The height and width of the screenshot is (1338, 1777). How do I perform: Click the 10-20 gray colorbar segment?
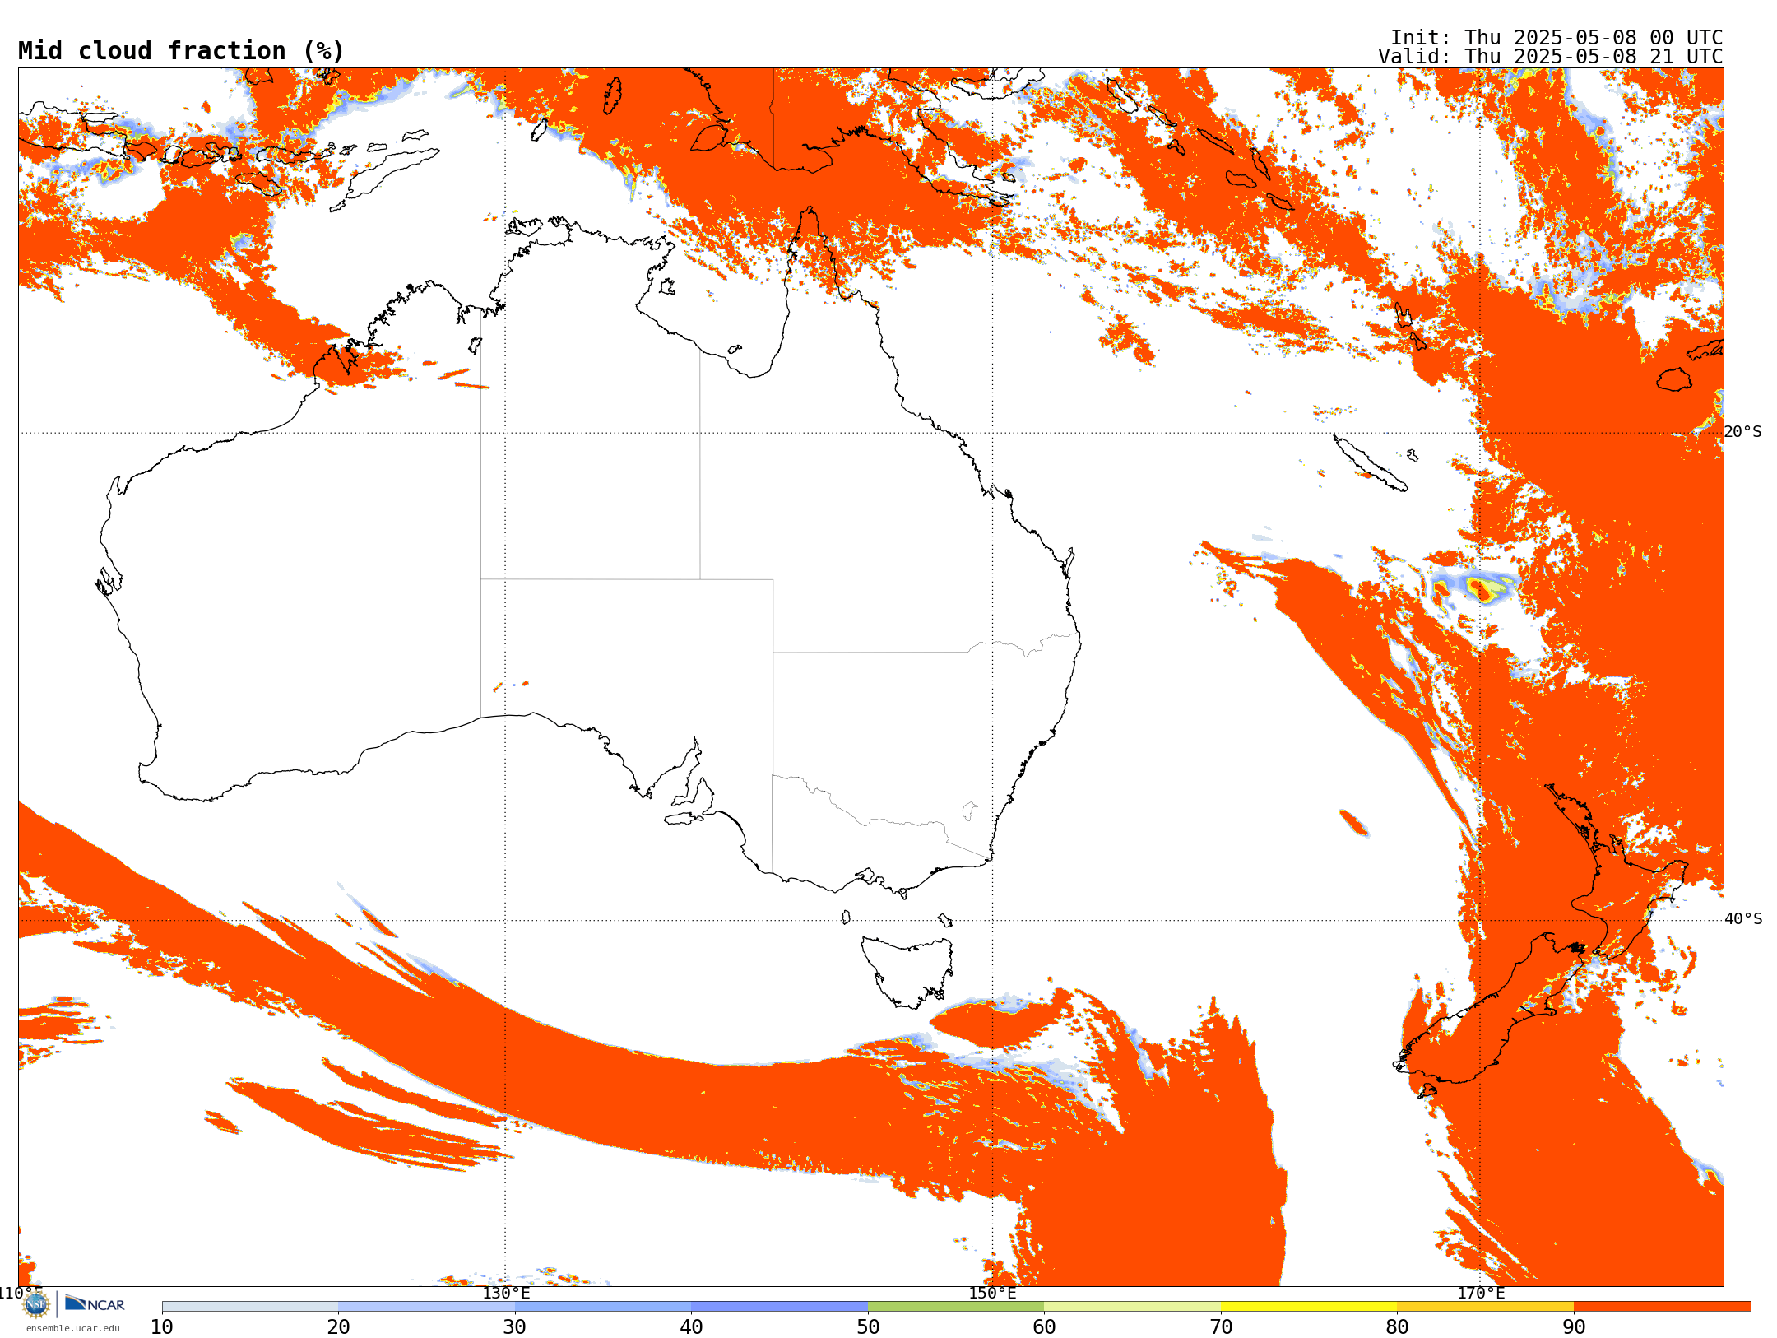pos(250,1307)
